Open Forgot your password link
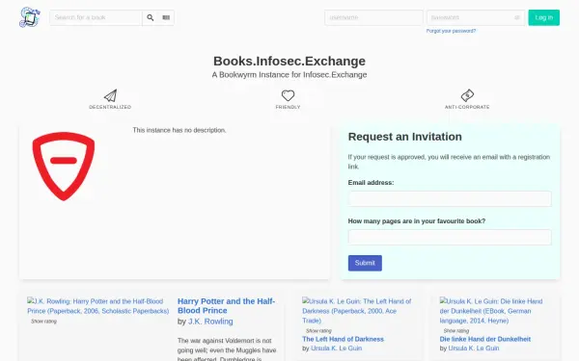Screen dimensions: 579x361 451,31
